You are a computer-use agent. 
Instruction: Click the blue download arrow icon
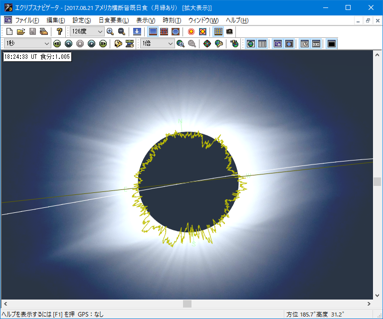[137, 31]
